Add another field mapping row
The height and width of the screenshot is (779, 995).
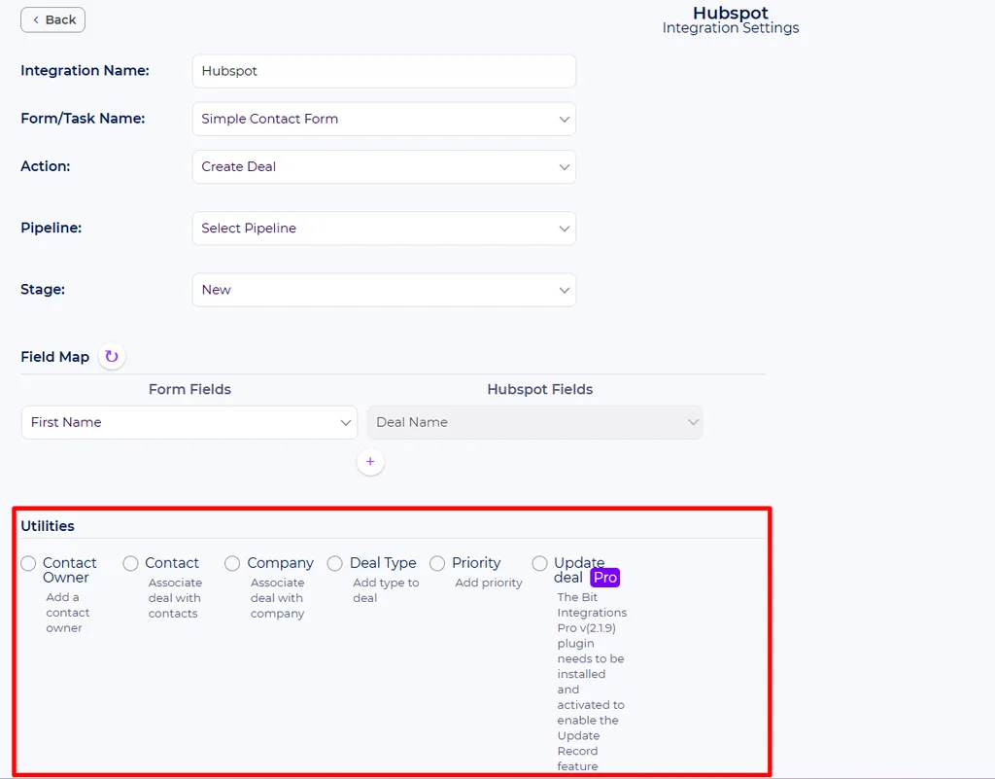(370, 462)
